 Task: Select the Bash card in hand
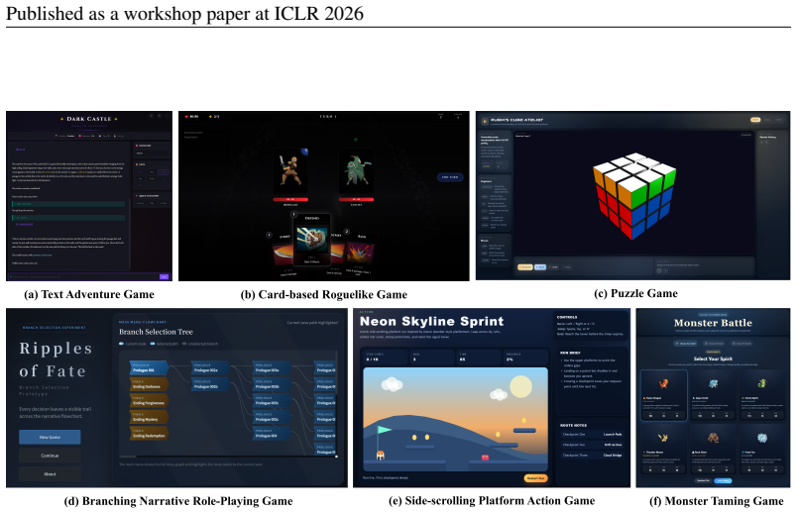pos(361,253)
